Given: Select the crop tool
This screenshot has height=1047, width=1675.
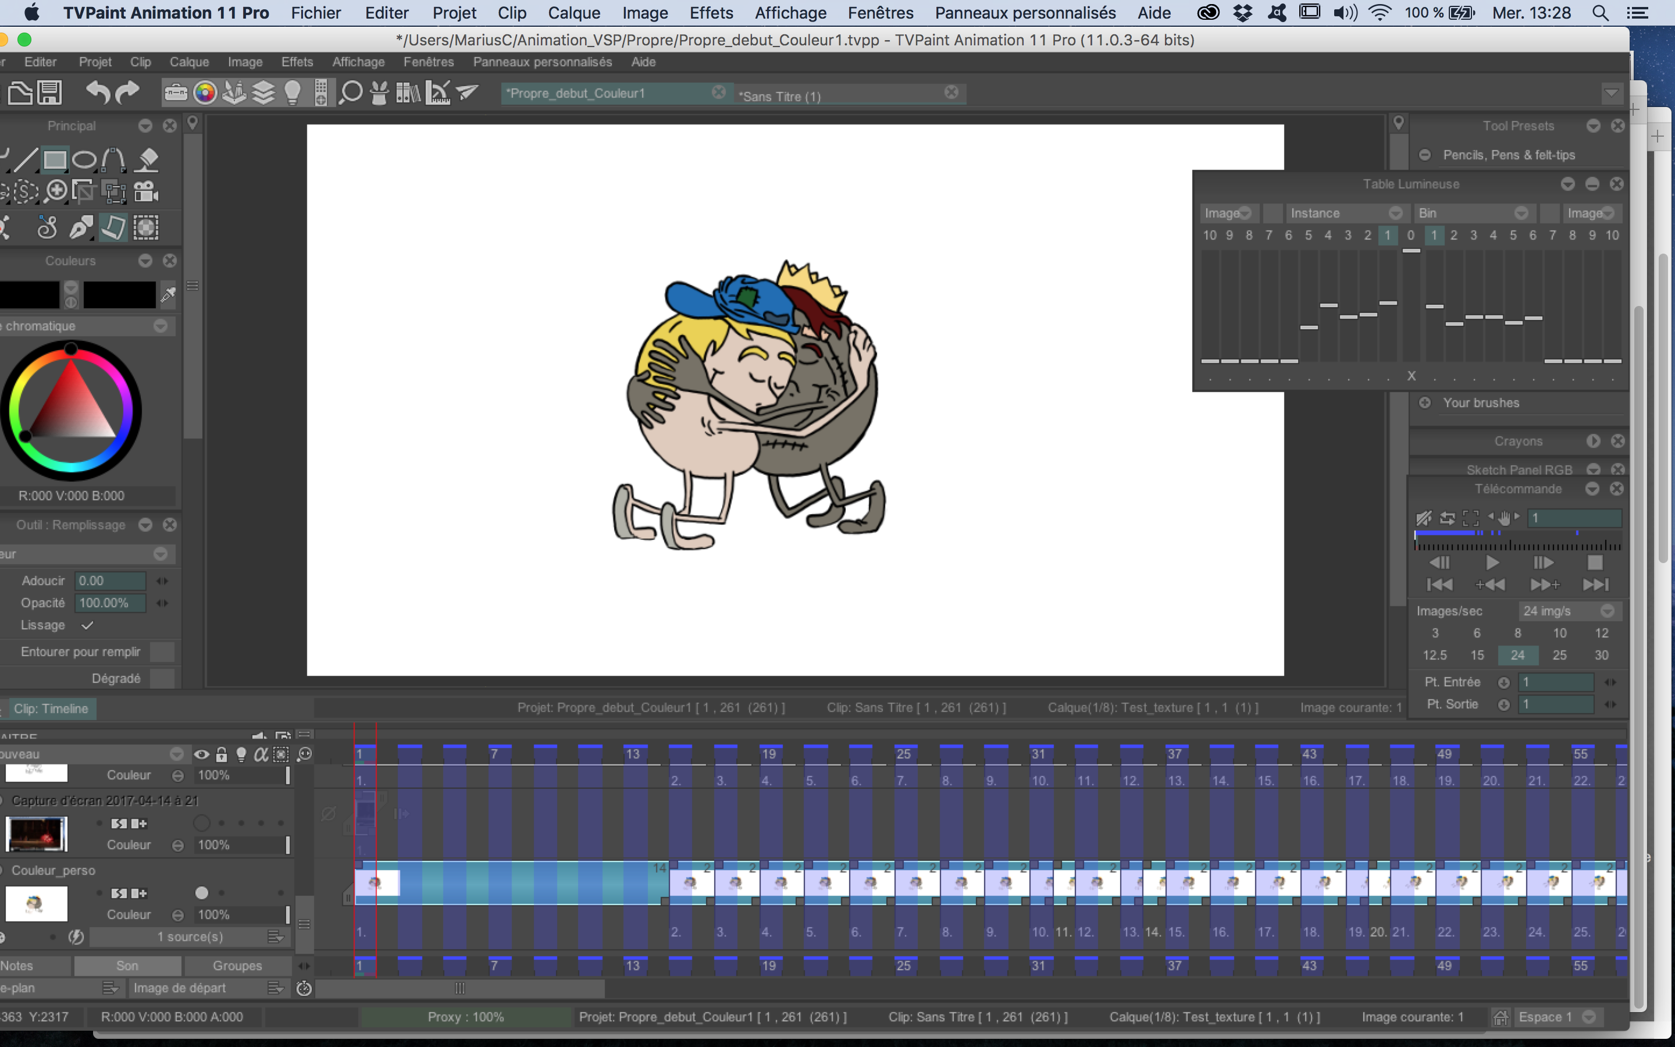Looking at the screenshot, I should pos(84,191).
